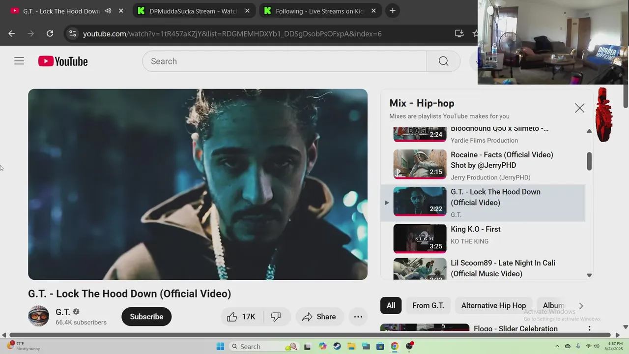Click the playlist scroll down arrow
Viewport: 629px width, 354px height.
(x=589, y=275)
